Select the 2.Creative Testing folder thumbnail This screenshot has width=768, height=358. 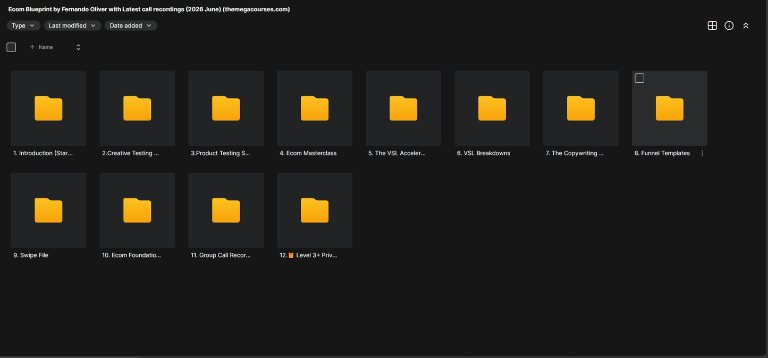pos(137,108)
